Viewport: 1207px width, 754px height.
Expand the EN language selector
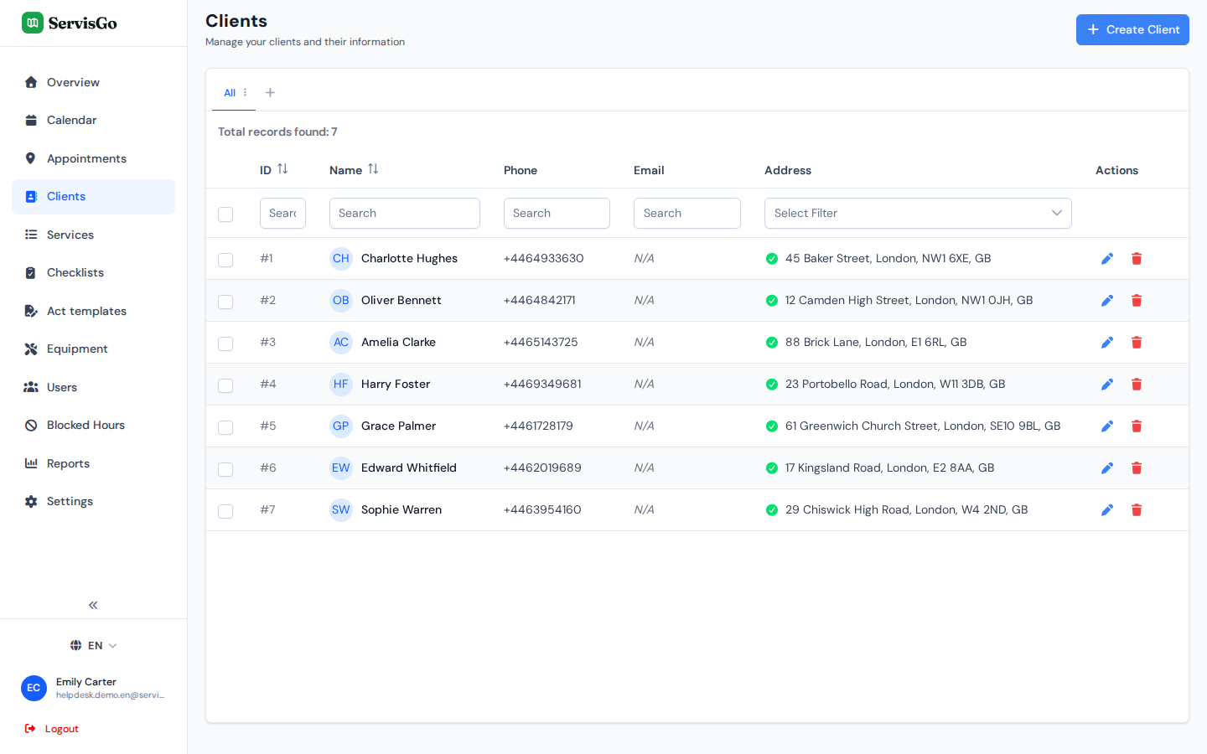[93, 645]
